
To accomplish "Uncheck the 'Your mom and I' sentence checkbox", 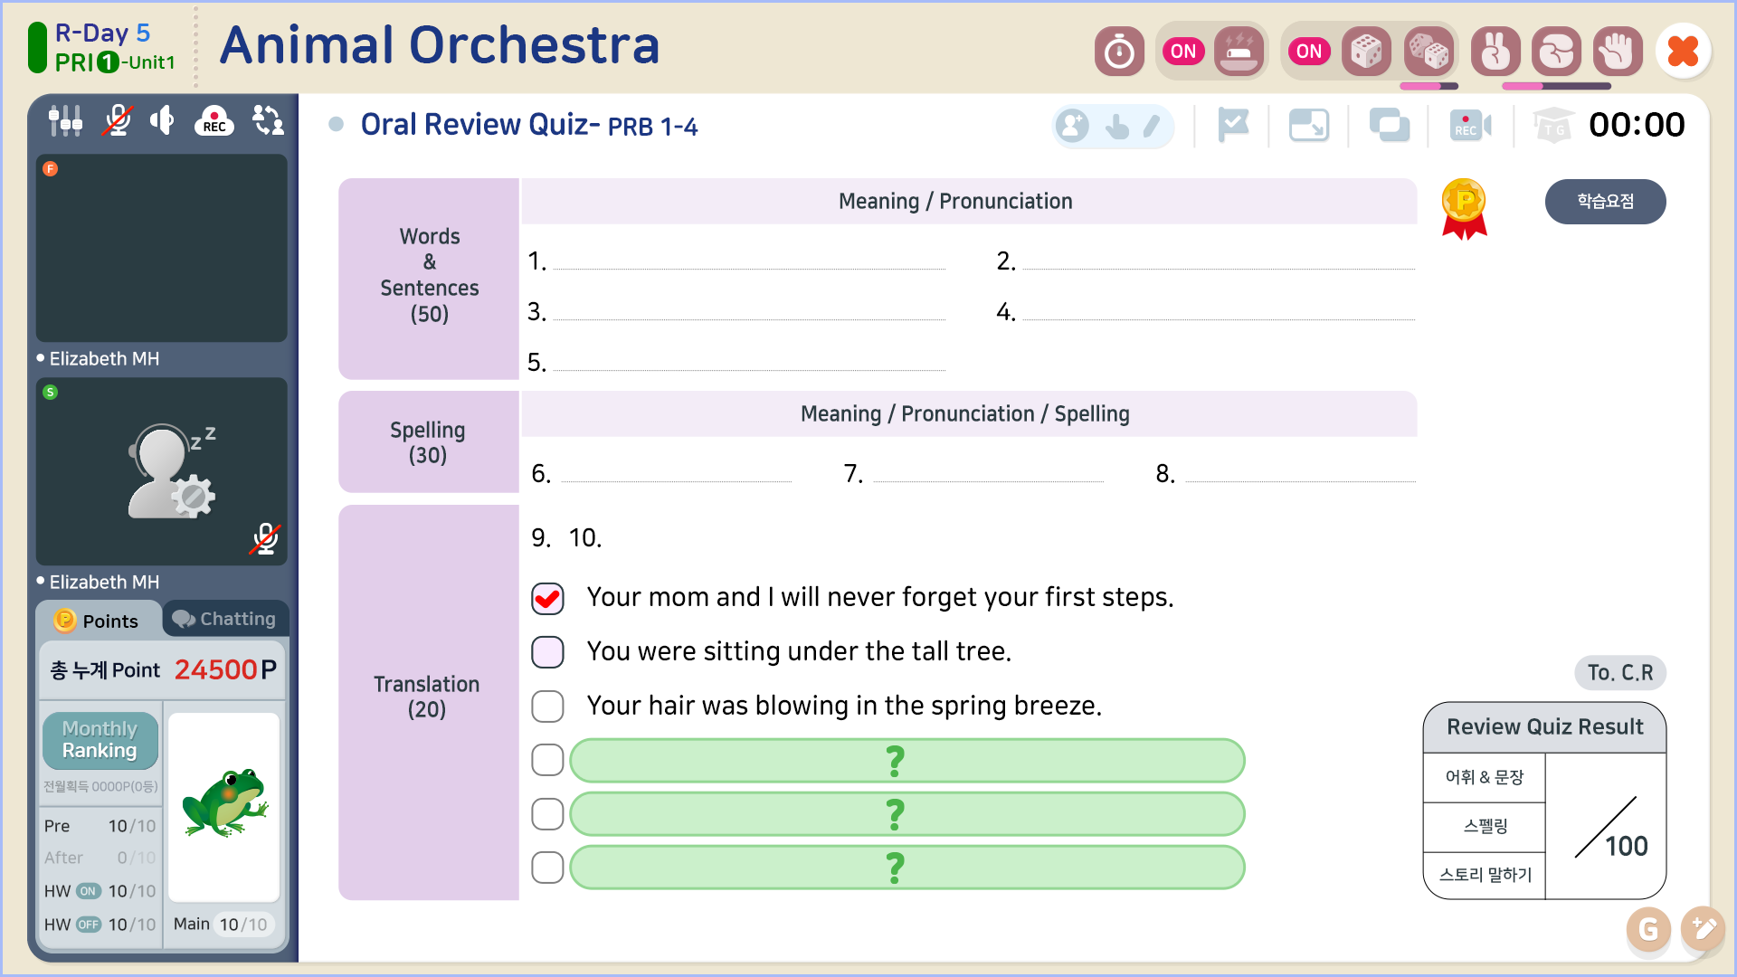I will click(x=547, y=598).
